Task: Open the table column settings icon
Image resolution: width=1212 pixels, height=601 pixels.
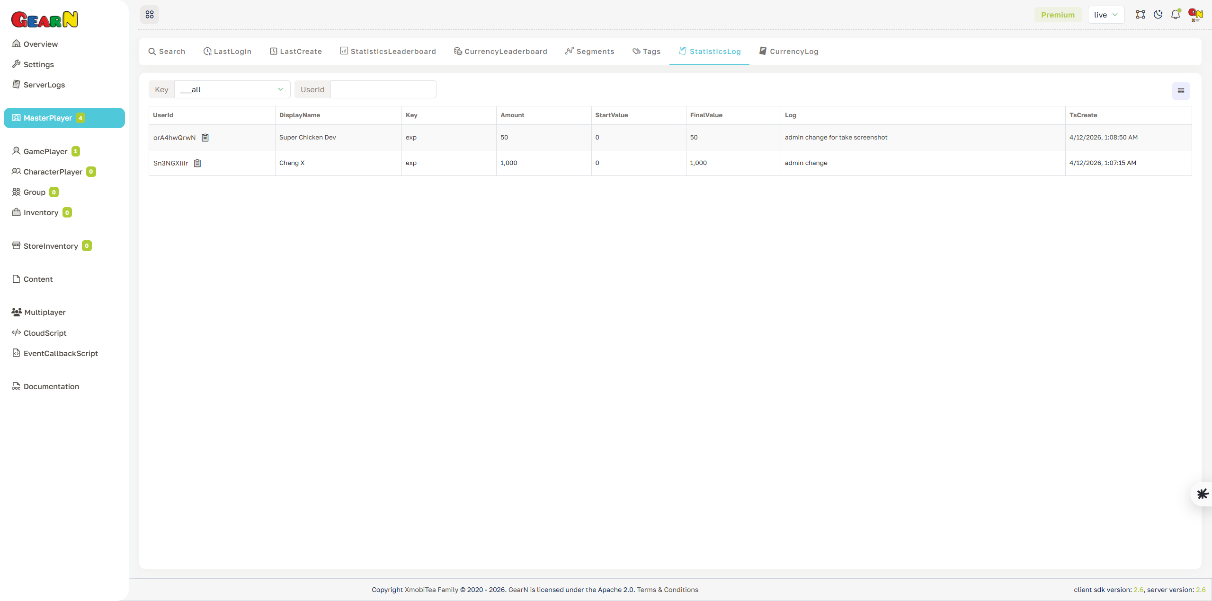Action: click(x=1180, y=90)
